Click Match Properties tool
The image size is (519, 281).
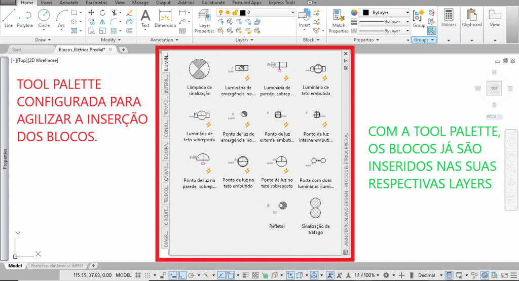338,21
